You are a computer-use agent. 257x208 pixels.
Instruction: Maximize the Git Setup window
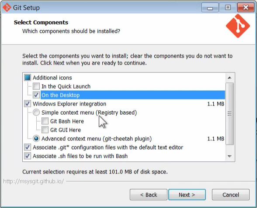click(x=228, y=7)
